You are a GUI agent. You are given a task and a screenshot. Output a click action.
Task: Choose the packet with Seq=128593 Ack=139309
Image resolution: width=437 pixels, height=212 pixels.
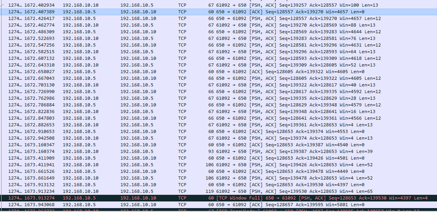[x=219, y=58]
